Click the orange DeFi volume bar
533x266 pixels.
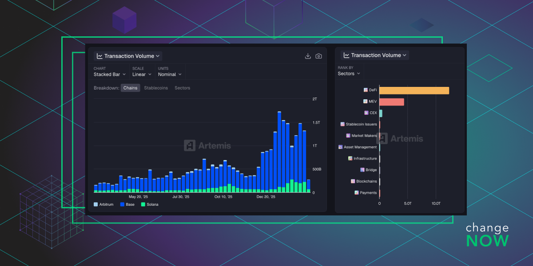pos(414,90)
